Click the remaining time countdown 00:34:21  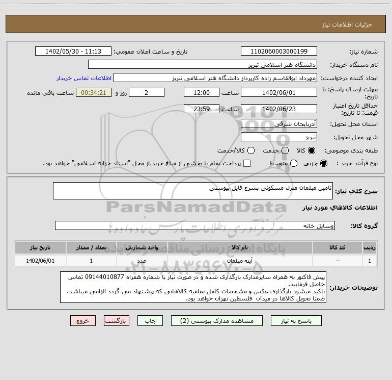click(94, 92)
